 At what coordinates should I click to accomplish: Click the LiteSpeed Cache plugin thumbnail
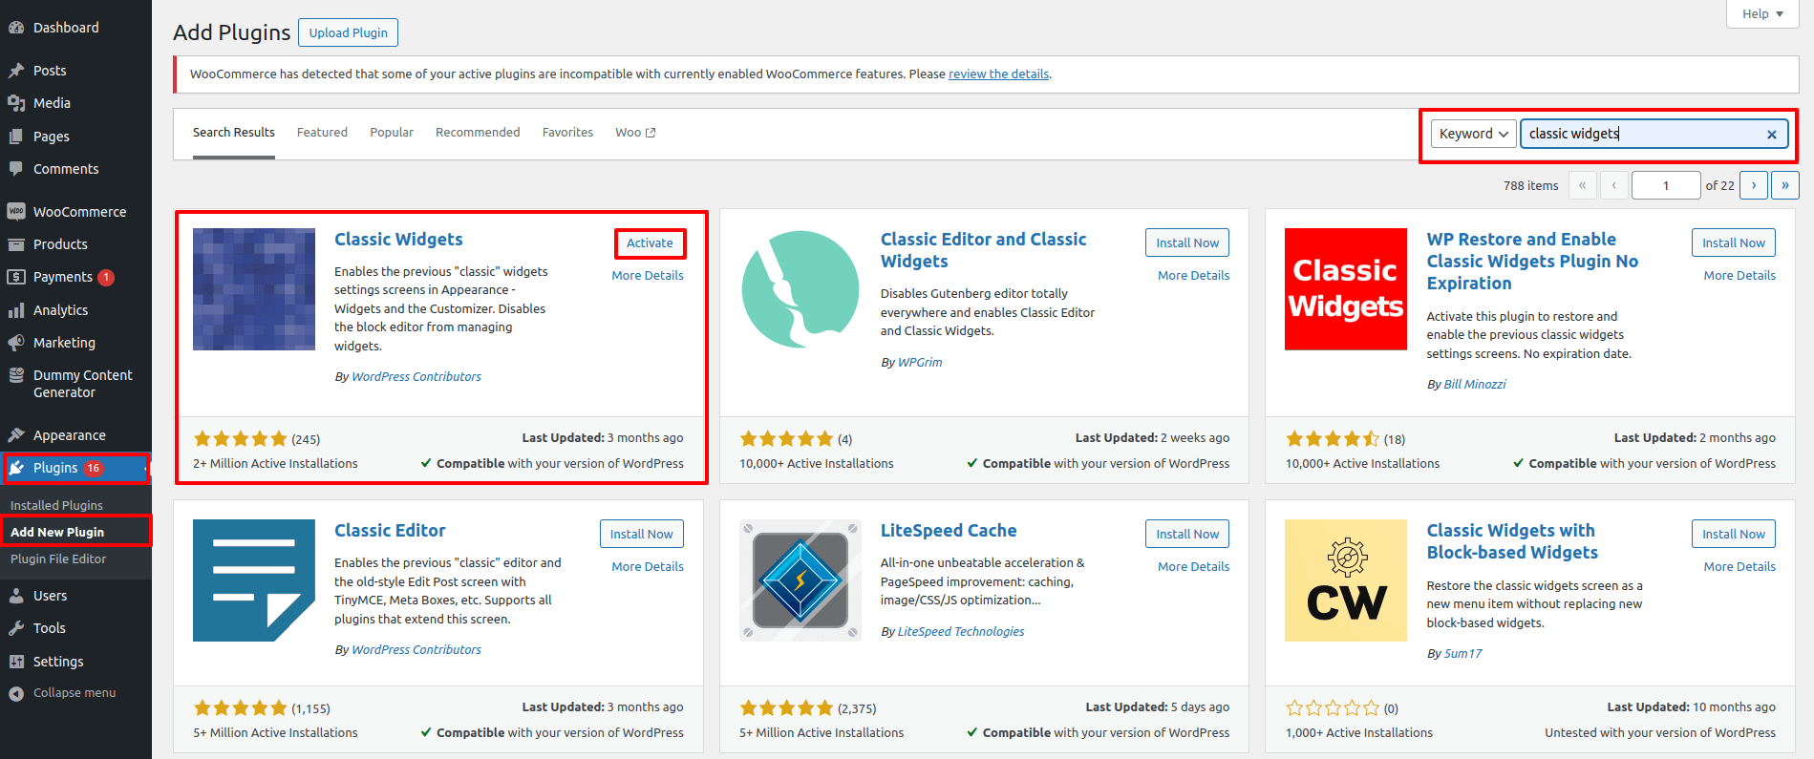(x=800, y=580)
